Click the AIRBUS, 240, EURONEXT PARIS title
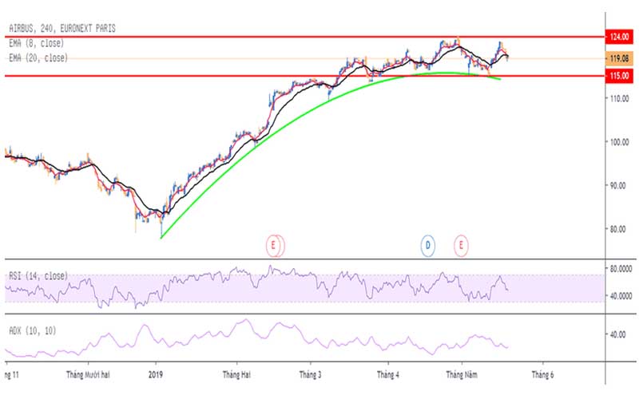This screenshot has width=639, height=407. click(62, 29)
